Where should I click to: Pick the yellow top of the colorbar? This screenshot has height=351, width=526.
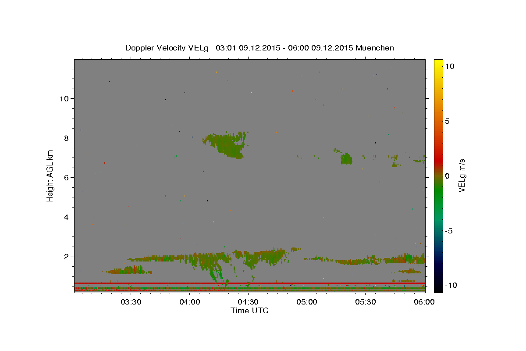pyautogui.click(x=438, y=64)
